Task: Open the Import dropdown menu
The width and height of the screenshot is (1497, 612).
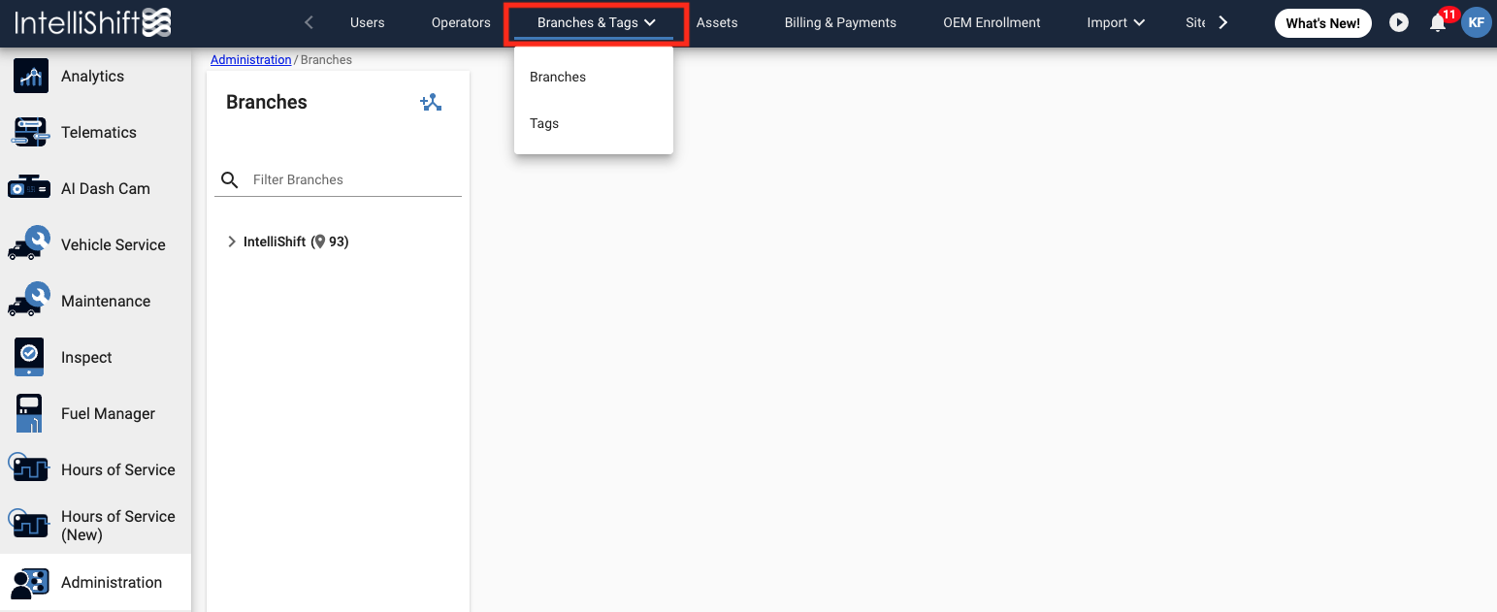Action: (1116, 22)
